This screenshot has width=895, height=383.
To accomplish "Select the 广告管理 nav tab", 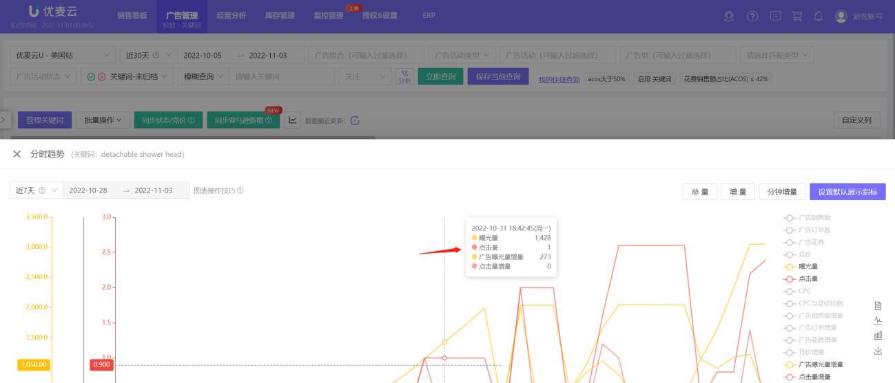I will tap(181, 17).
